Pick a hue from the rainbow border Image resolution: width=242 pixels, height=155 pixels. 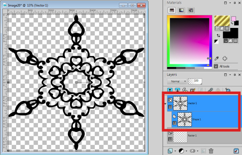(190, 17)
